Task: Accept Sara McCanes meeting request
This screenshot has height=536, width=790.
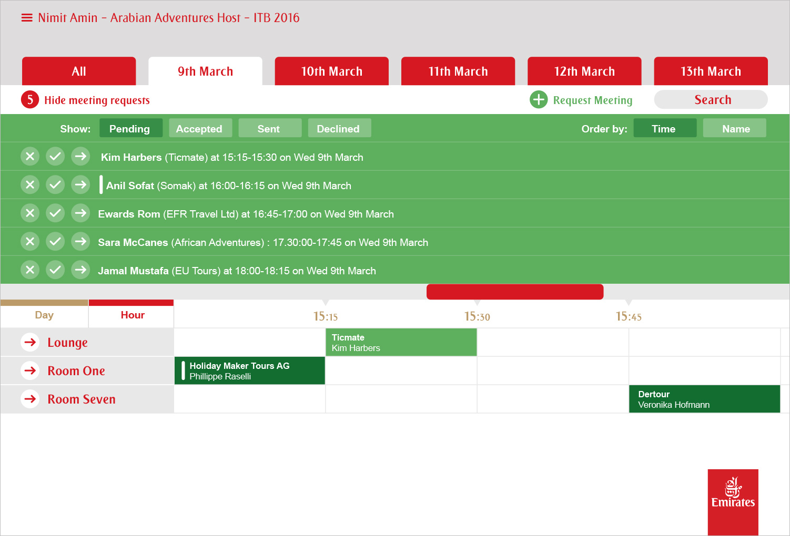Action: 55,242
